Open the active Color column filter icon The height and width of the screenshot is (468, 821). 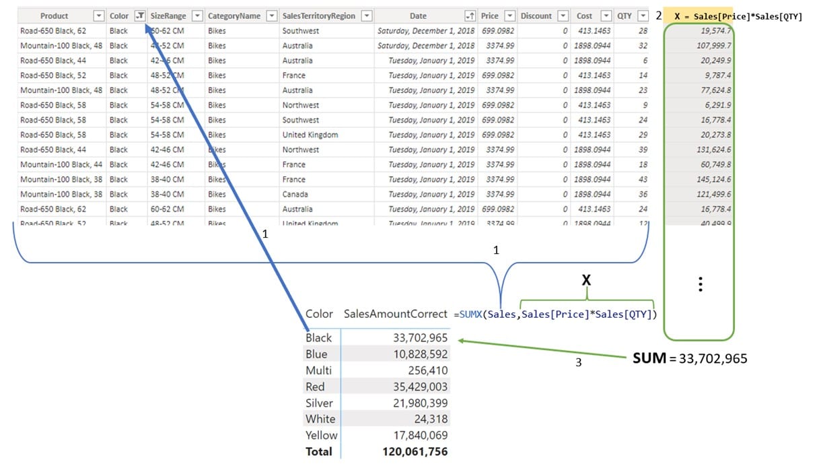[140, 15]
